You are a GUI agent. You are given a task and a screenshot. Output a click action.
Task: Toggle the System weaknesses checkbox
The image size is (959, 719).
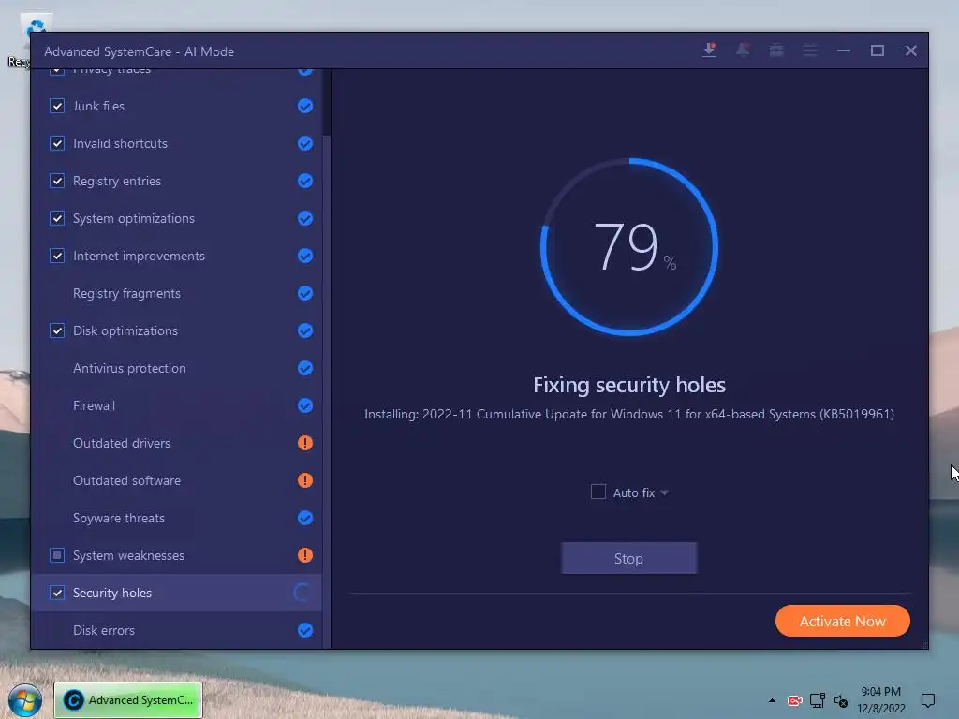[x=57, y=555]
